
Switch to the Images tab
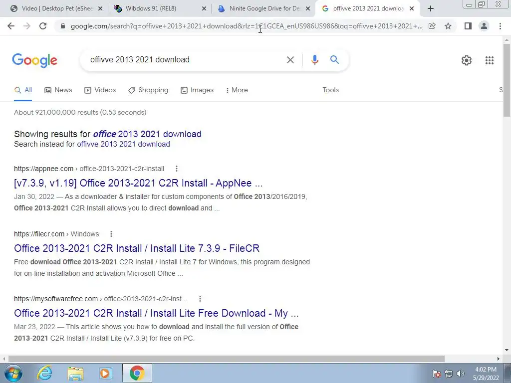pyautogui.click(x=197, y=90)
